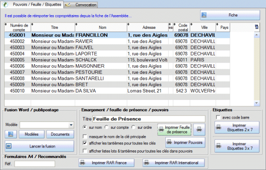Click Imprimer Feuille de présence
Viewport: 266px width, 170px height.
pyautogui.click(x=174, y=130)
